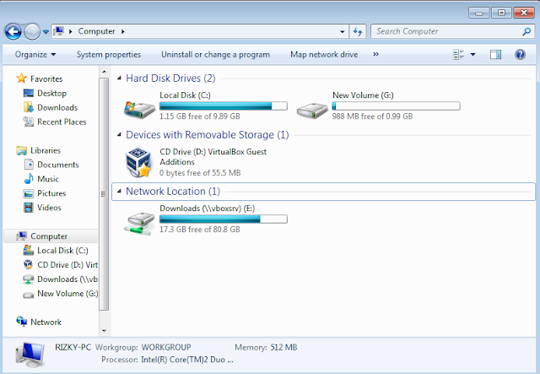Open the Pictures library

tap(51, 193)
